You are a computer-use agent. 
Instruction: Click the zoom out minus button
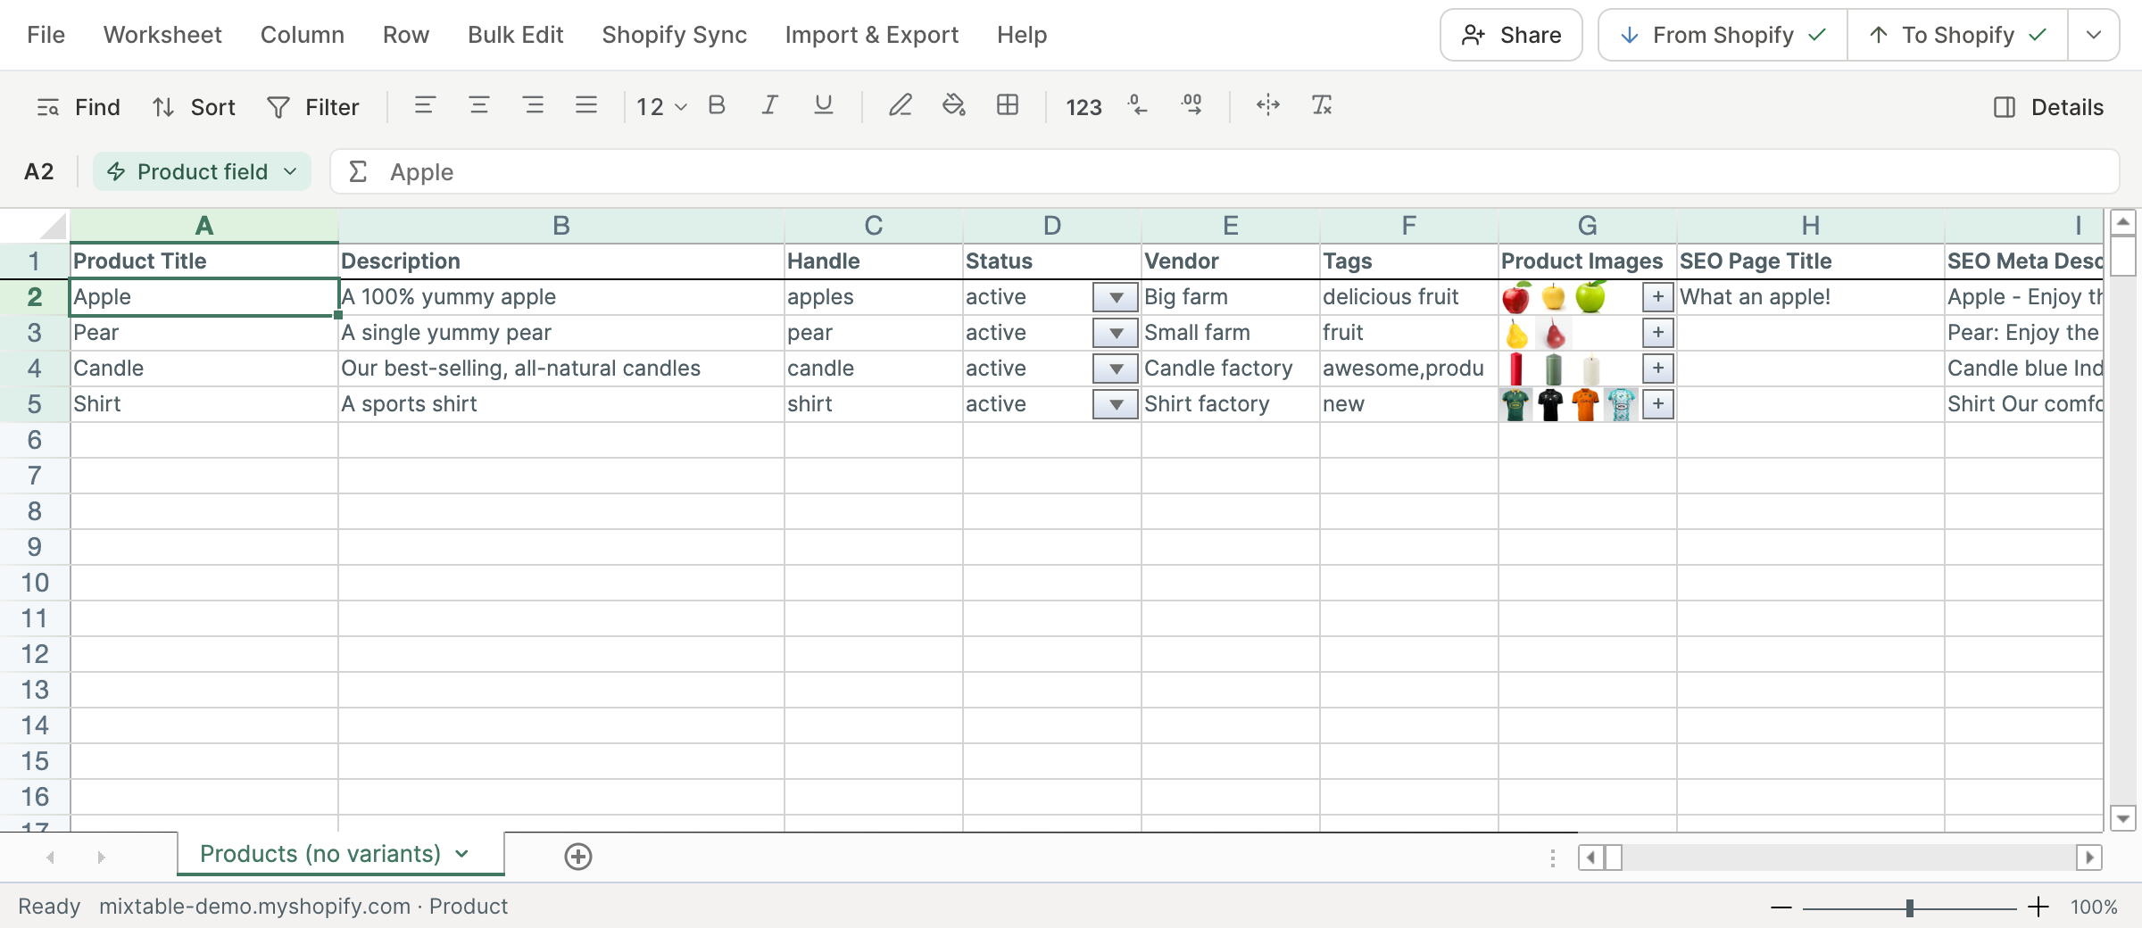(1781, 907)
